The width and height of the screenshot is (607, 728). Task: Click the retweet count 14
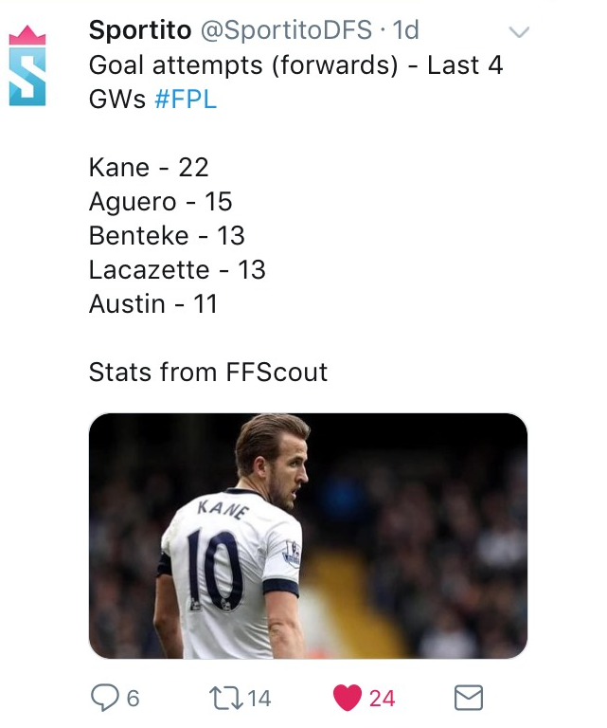(x=259, y=699)
